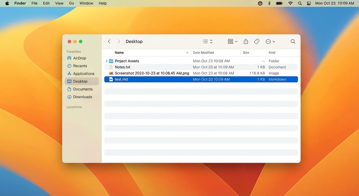Open AirDrop from the sidebar

coord(79,58)
